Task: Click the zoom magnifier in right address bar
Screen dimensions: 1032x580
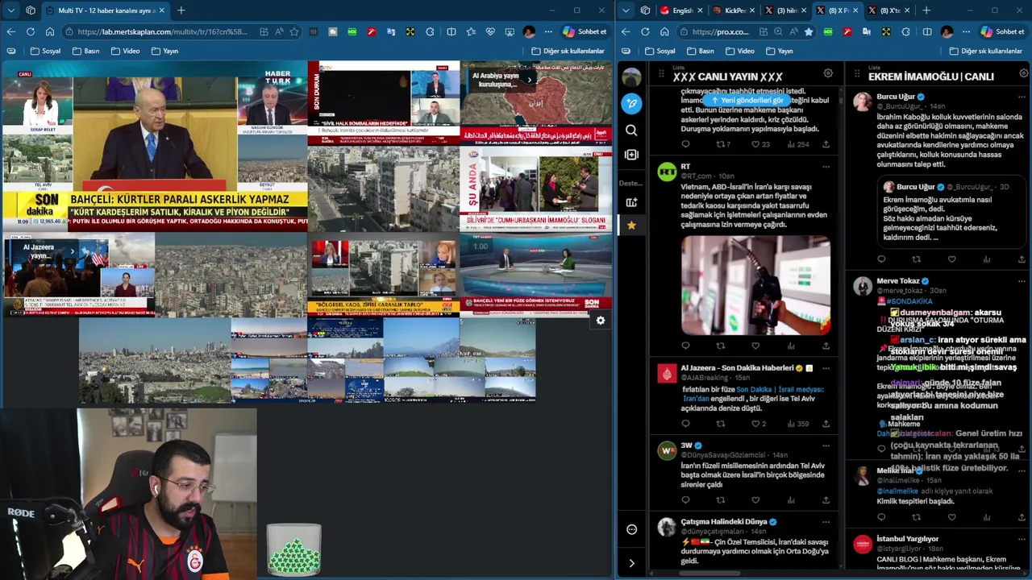Action: [x=778, y=31]
